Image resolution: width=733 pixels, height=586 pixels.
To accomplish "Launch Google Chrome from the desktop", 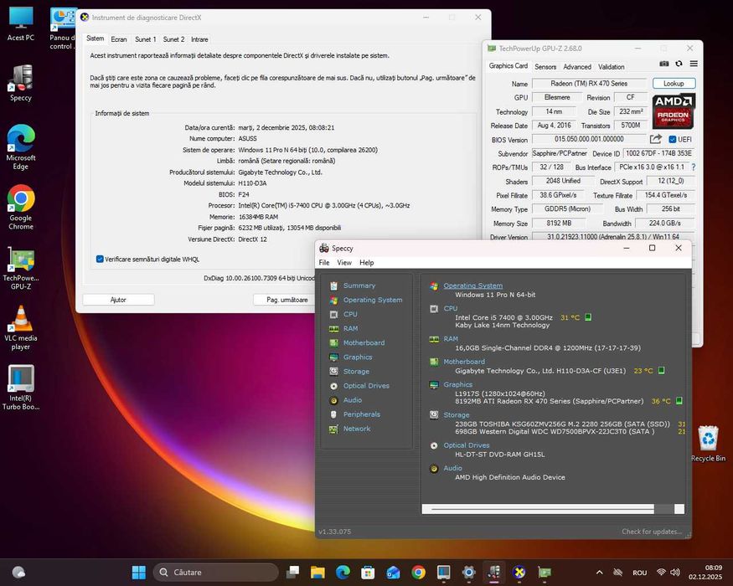I will [21, 207].
